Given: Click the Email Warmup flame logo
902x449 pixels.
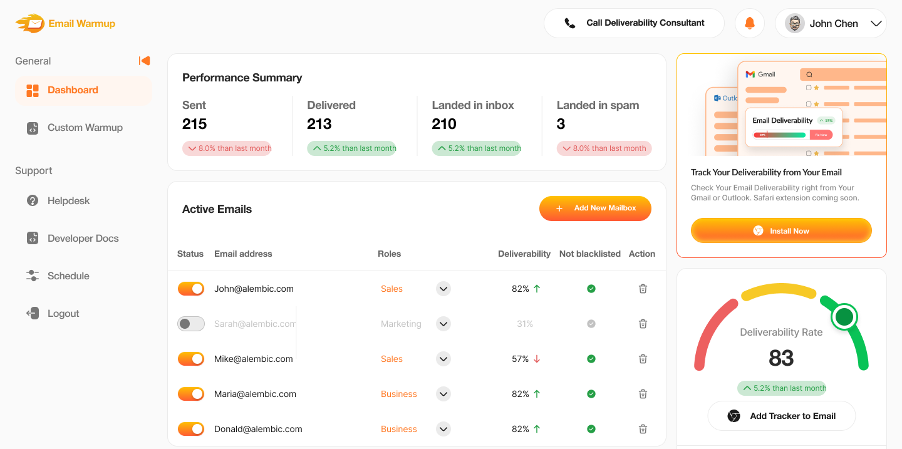Looking at the screenshot, I should pos(30,24).
